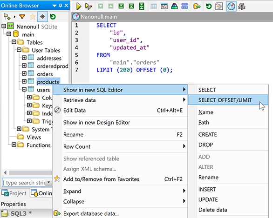The height and width of the screenshot is (218, 273).
Task: Click the Online Browser object locator target icon
Action: (42, 17)
